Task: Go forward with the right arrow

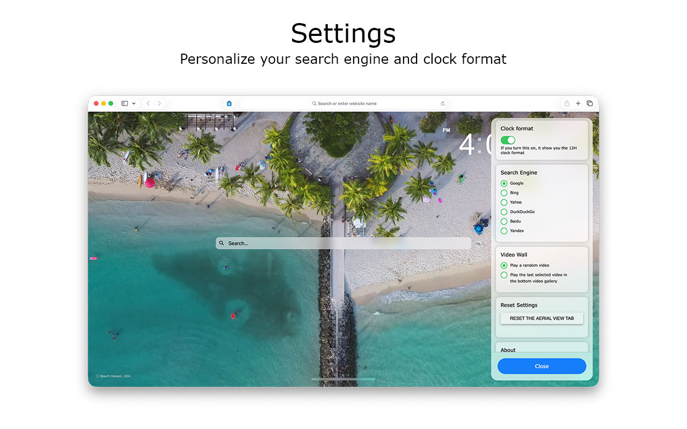Action: click(159, 103)
